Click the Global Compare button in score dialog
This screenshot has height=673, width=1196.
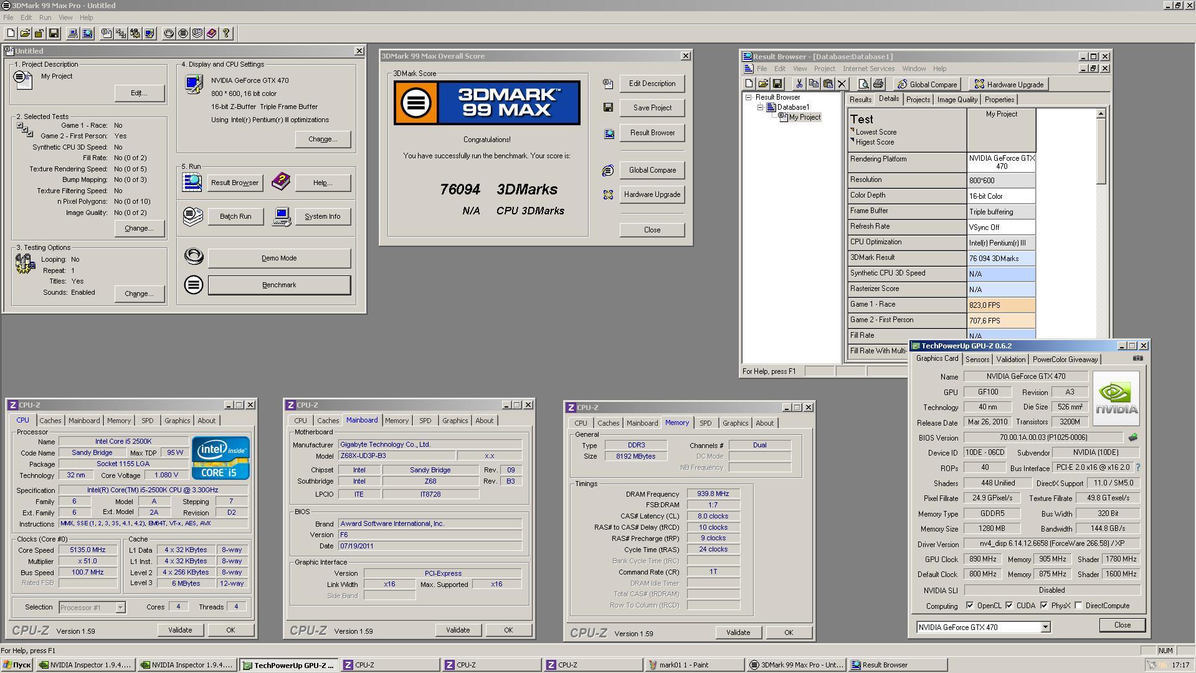pos(652,170)
